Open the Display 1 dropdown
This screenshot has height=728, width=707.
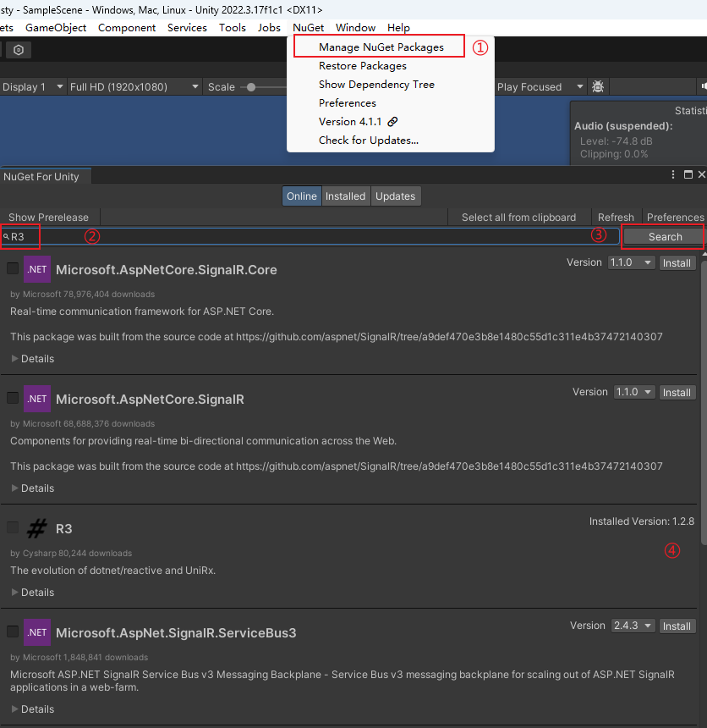tap(32, 87)
